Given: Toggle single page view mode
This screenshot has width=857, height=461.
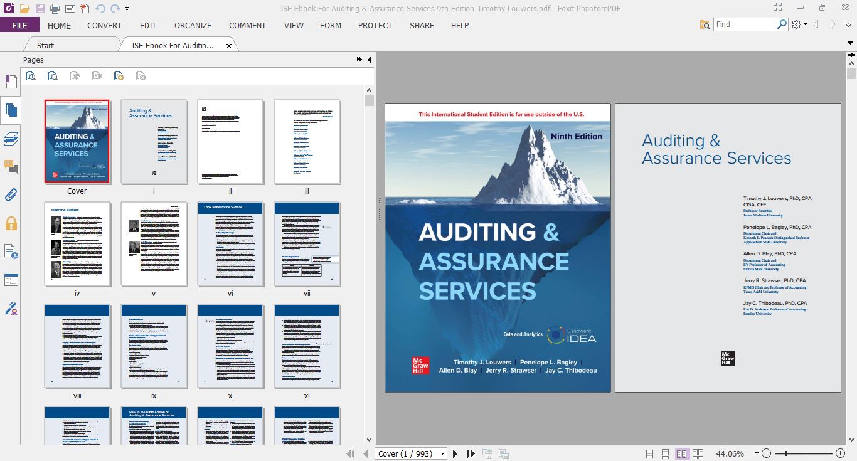Looking at the screenshot, I should click(649, 453).
